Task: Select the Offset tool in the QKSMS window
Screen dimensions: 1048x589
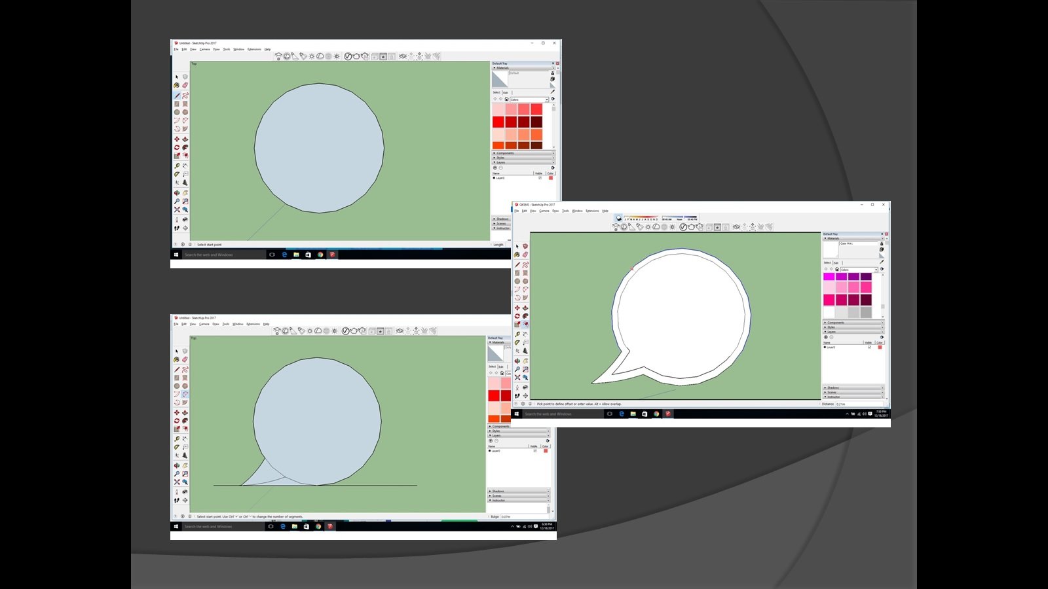Action: (525, 325)
